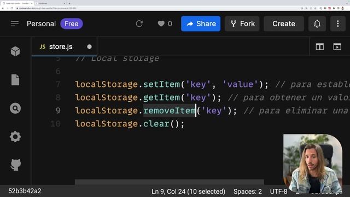Click the horizontal editor scrollbar
Viewport: 350px width, 197px height.
click(x=170, y=182)
